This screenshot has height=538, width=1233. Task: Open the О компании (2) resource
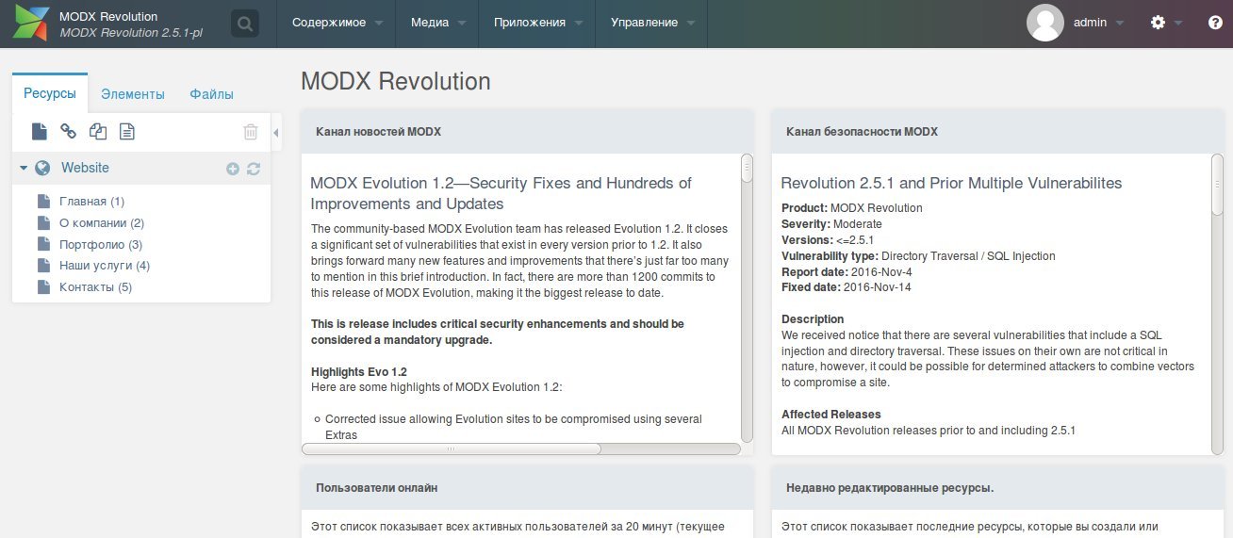pyautogui.click(x=102, y=223)
